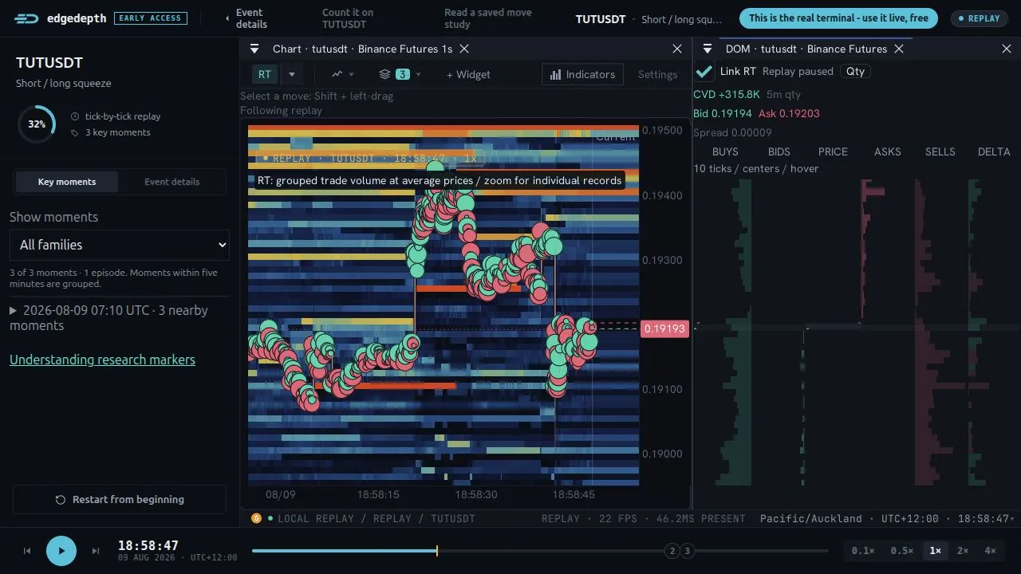Switch to the Event details tab
This screenshot has height=574, width=1021.
pyautogui.click(x=172, y=182)
